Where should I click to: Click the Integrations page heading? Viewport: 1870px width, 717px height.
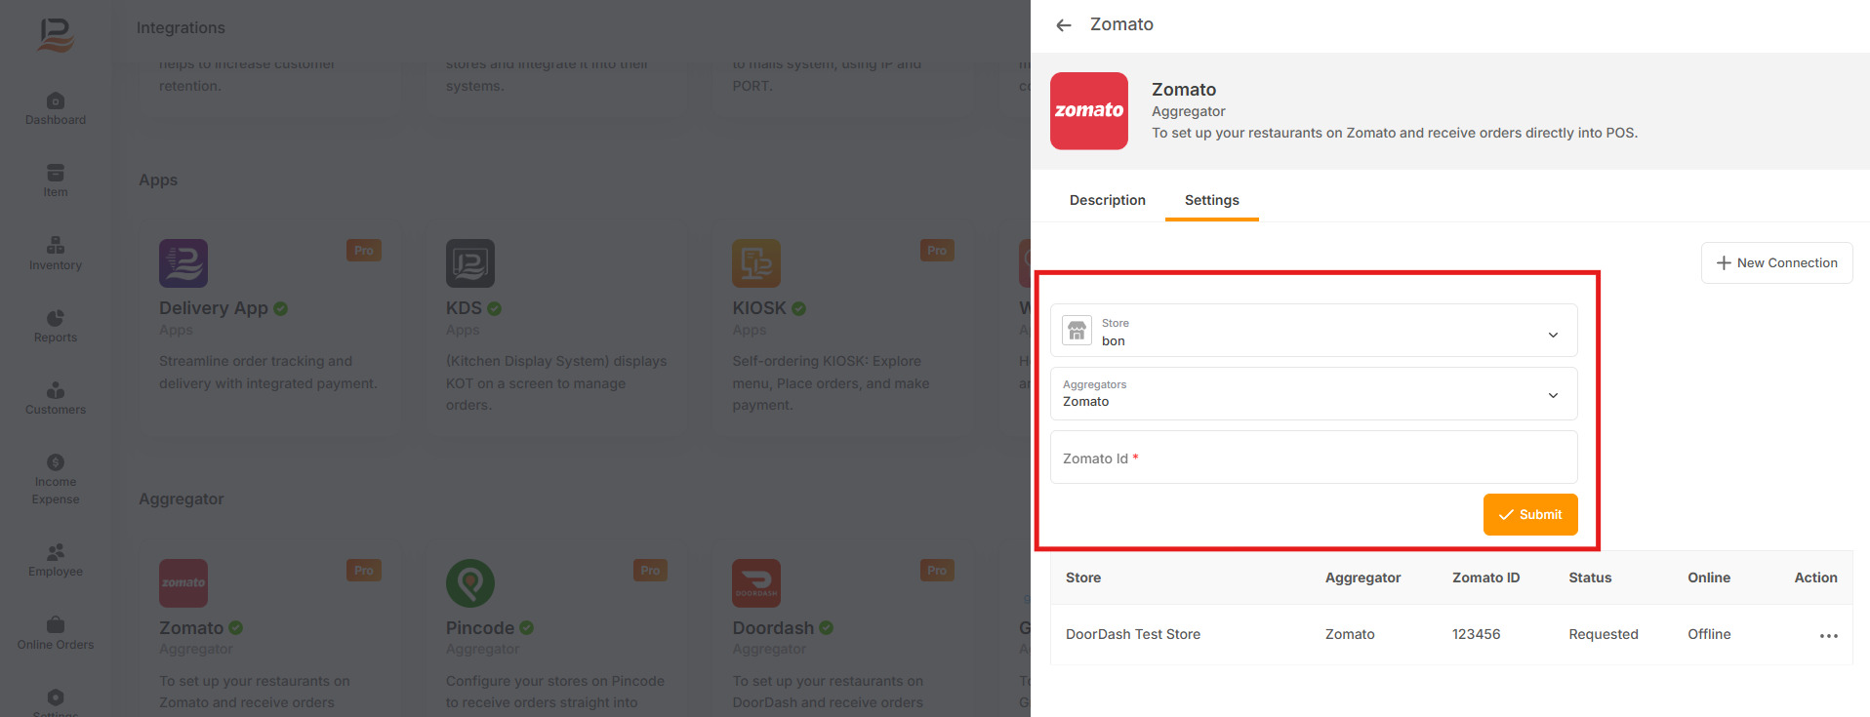[181, 28]
